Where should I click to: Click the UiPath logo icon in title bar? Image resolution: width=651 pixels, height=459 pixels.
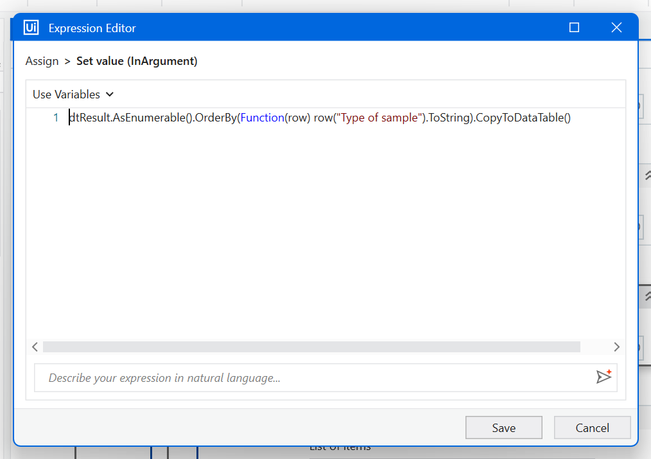[30, 27]
